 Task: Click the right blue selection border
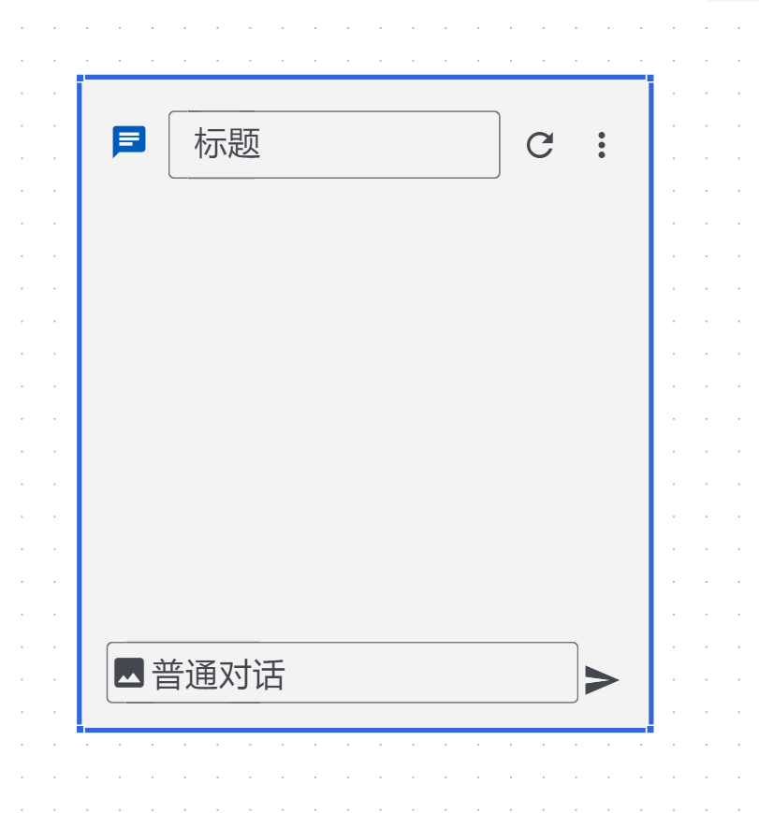coord(651,403)
